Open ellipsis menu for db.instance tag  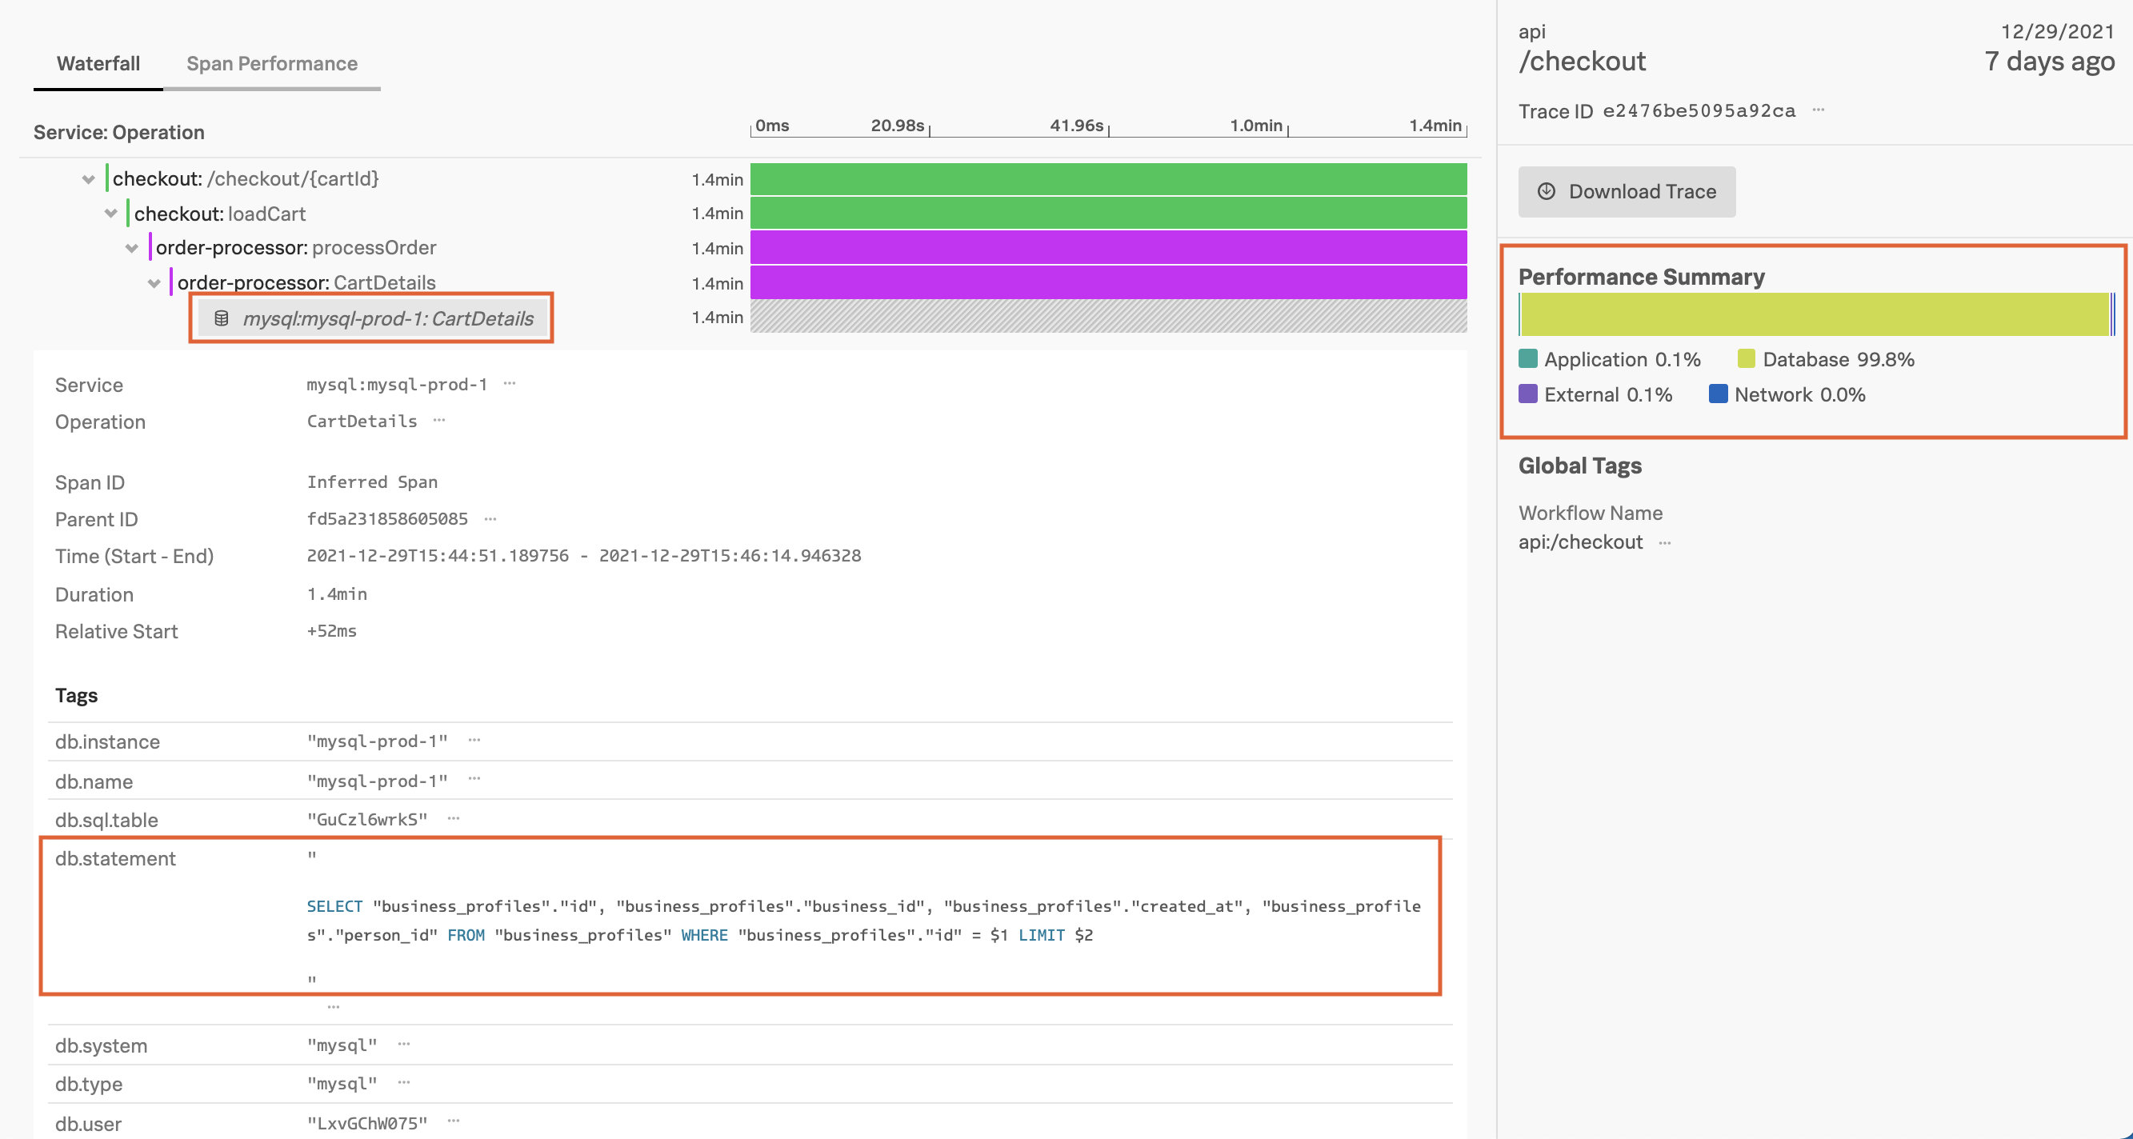click(474, 740)
